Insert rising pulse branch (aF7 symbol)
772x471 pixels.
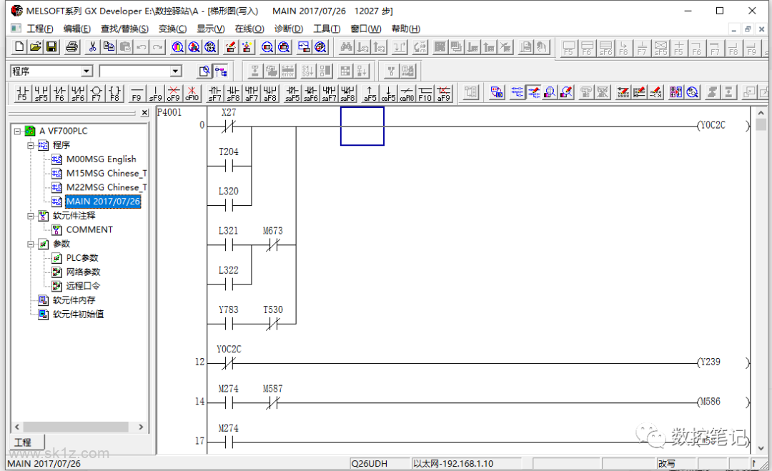252,92
